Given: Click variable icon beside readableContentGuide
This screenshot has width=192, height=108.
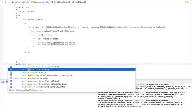Looking at the screenshot, I should click(x=11, y=78).
